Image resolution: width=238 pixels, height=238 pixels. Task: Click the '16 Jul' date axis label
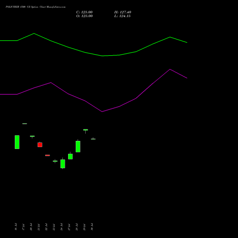(x=16, y=227)
